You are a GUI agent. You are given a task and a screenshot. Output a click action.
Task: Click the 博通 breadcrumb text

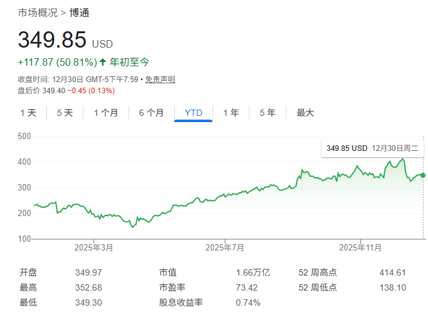click(80, 13)
